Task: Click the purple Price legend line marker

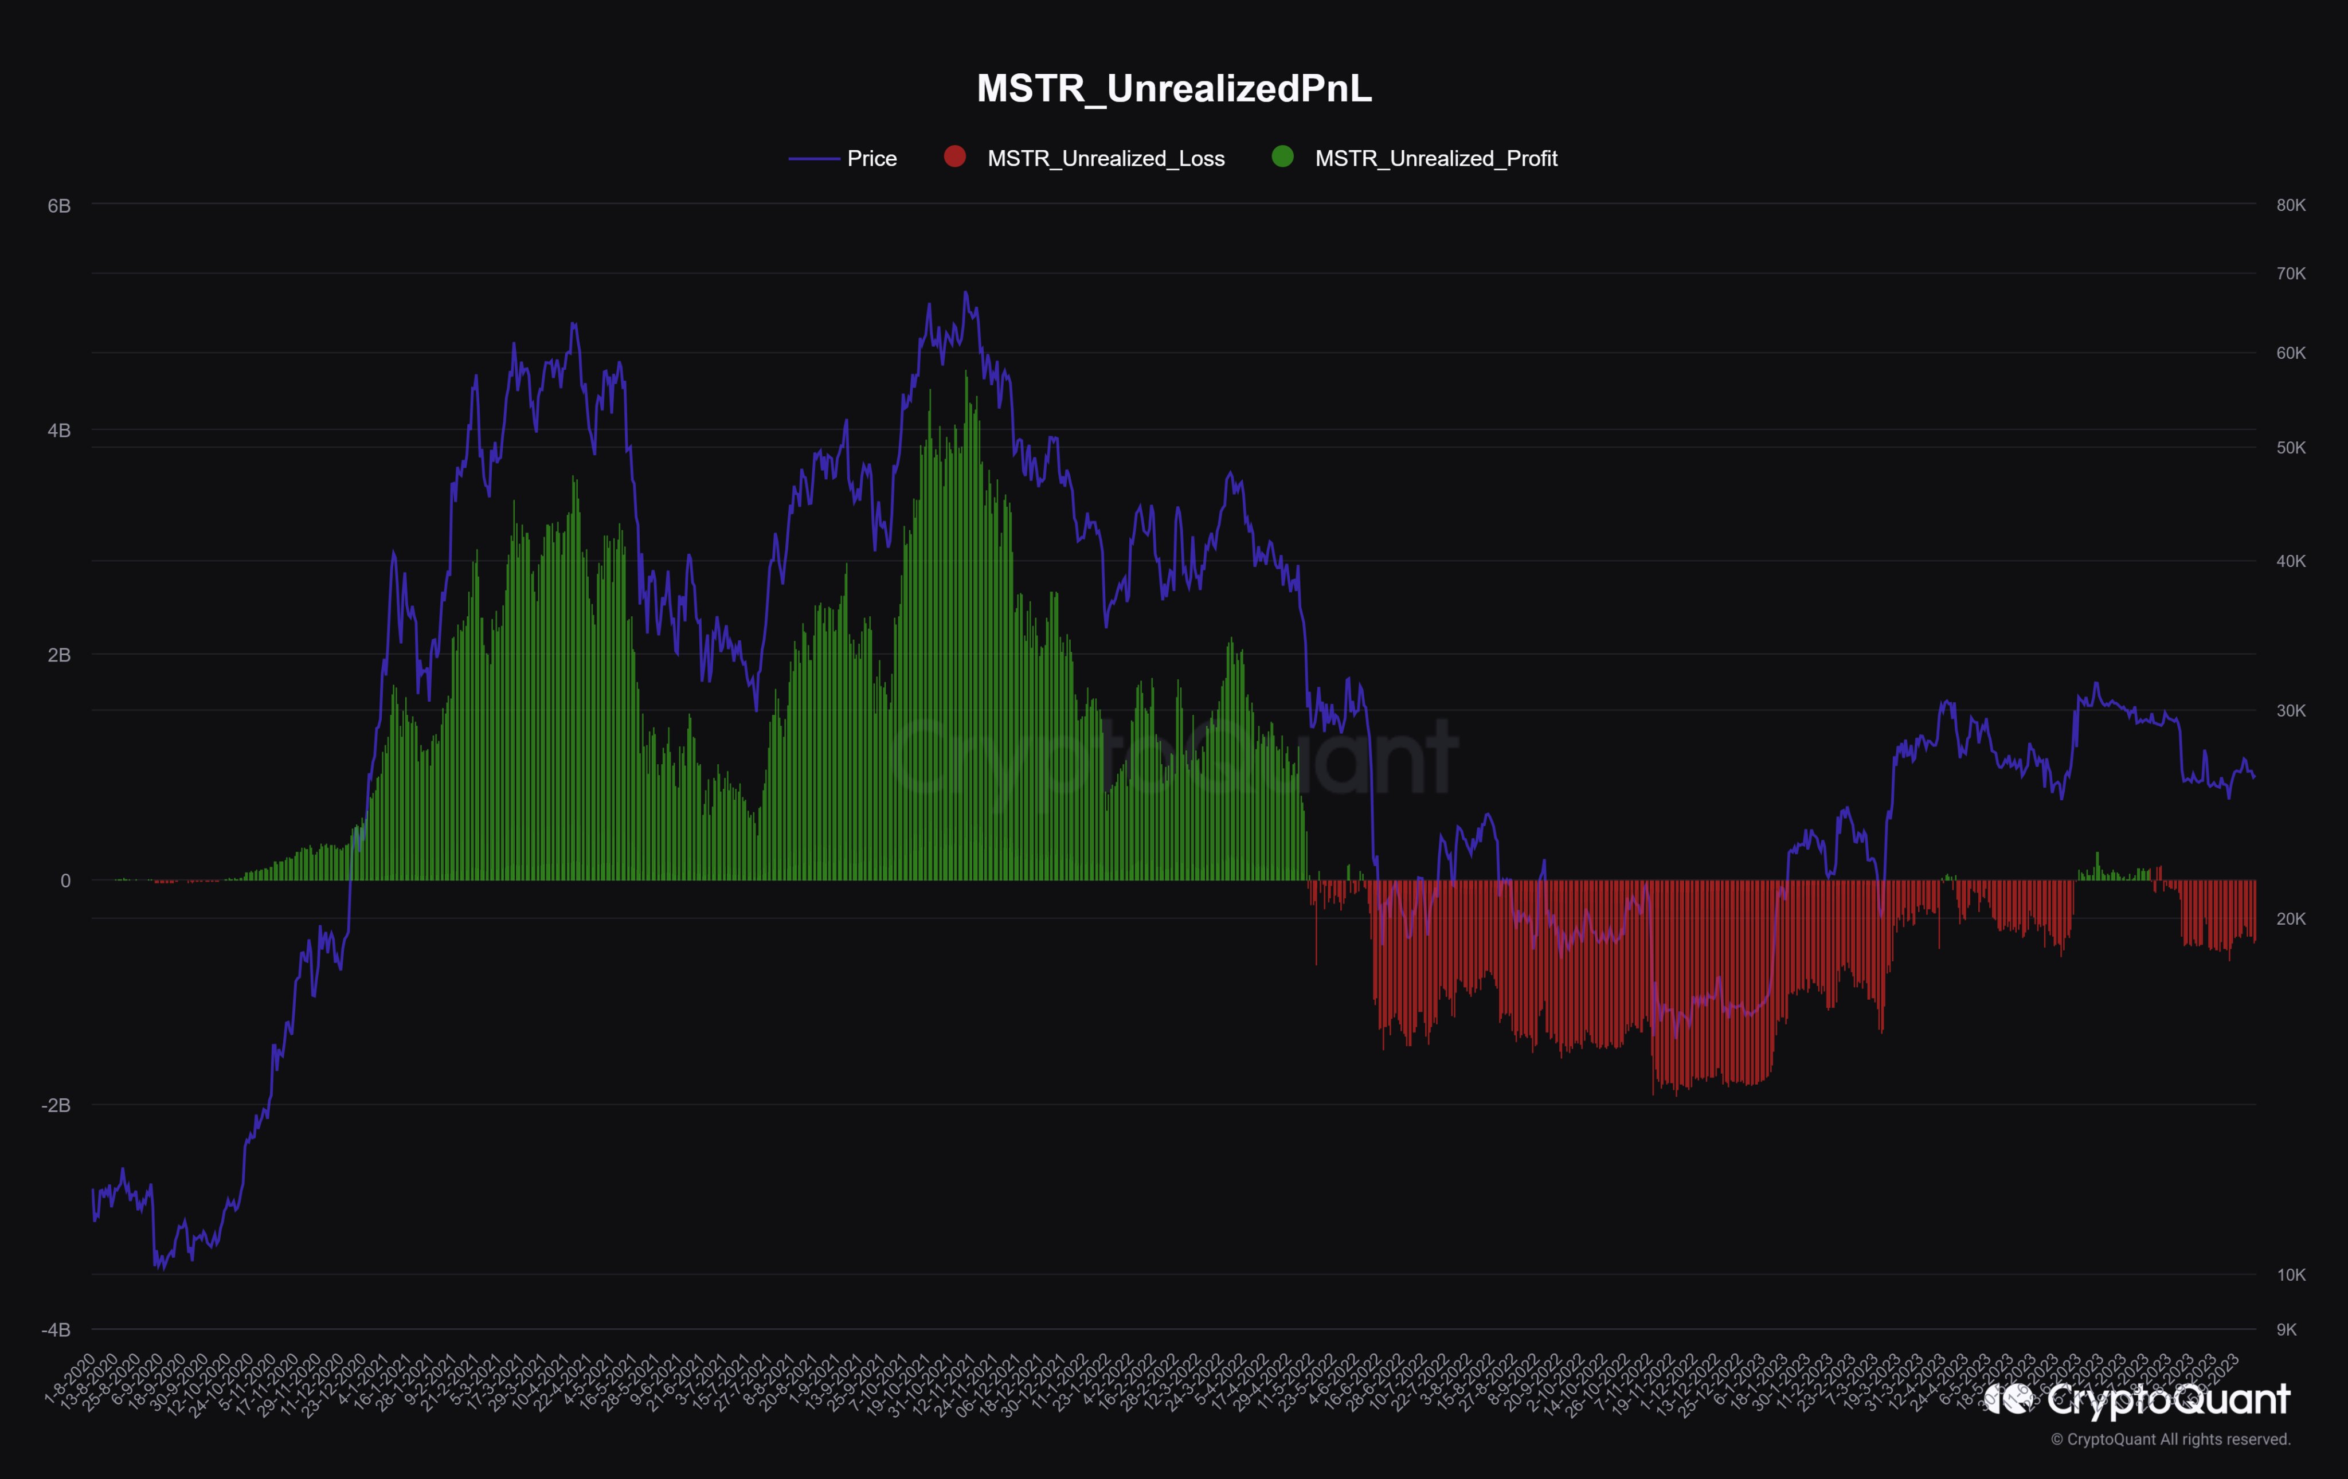Action: click(x=814, y=158)
